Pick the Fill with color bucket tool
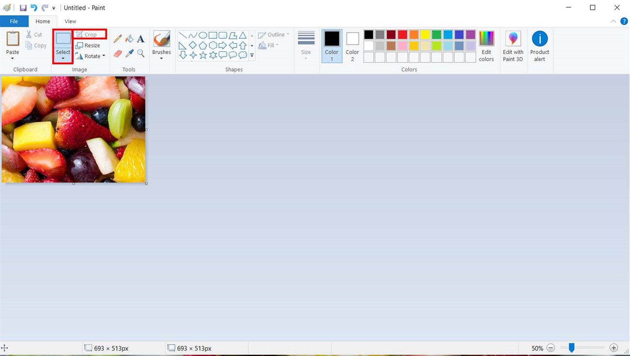This screenshot has width=630, height=356. [x=129, y=39]
